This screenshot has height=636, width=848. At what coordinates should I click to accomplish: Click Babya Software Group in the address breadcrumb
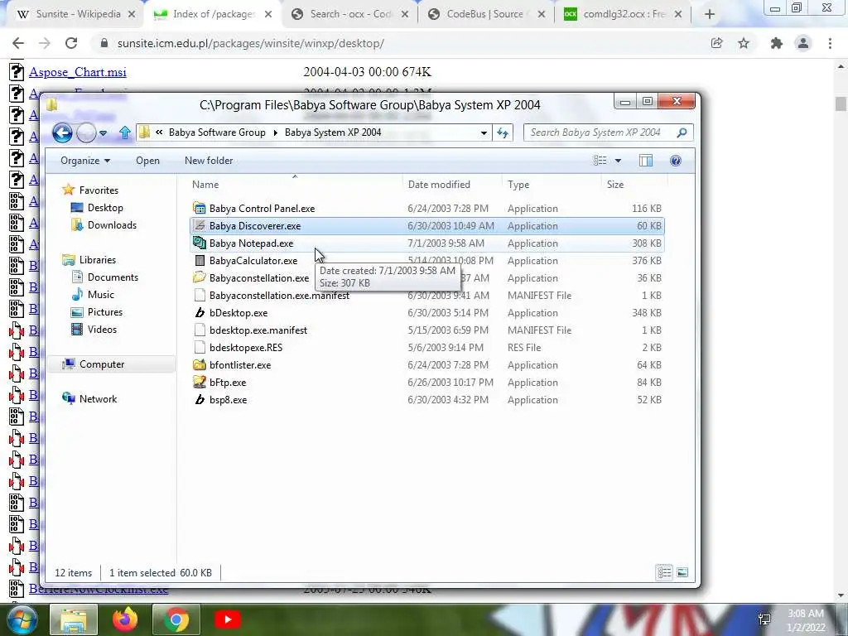(217, 132)
